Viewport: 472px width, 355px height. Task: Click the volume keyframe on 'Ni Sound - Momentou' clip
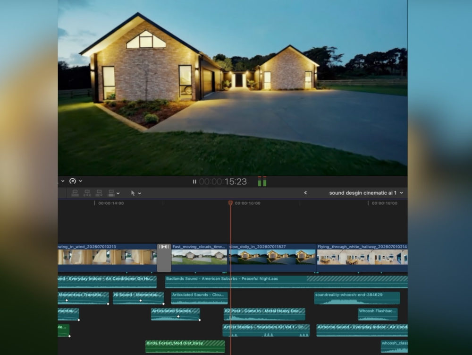pos(141,301)
